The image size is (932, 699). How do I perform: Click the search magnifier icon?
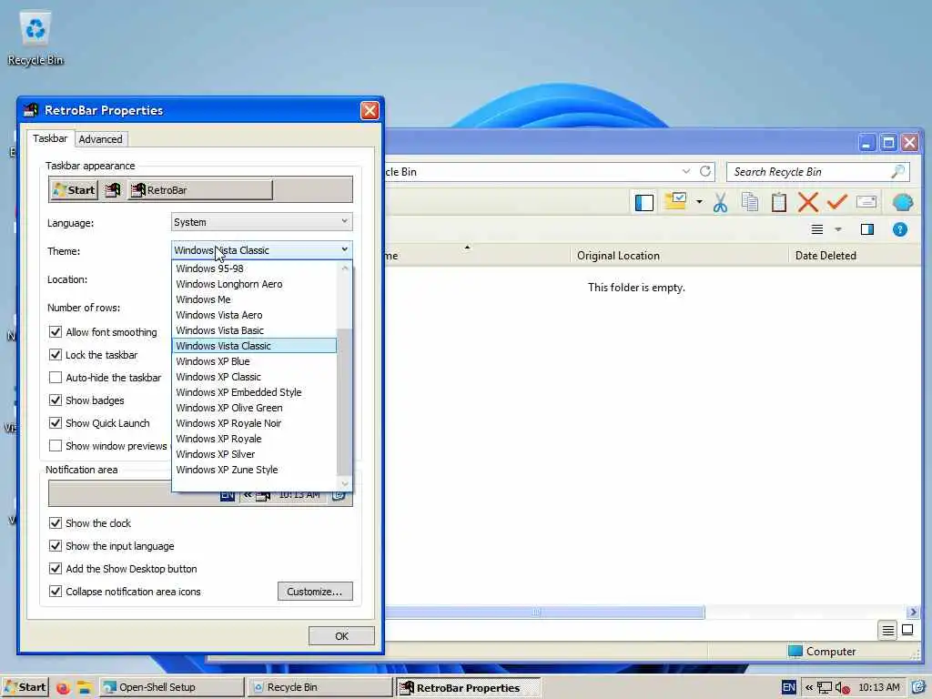[x=898, y=172]
